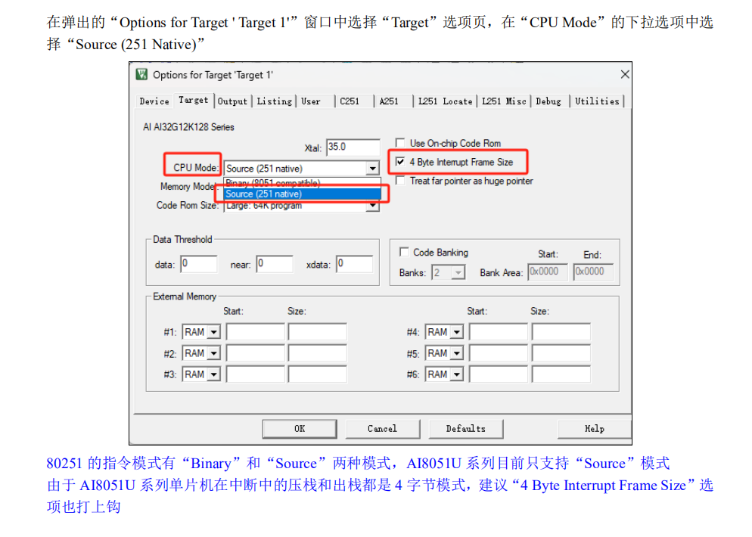This screenshot has height=537, width=752.
Task: Click the #5 memory Size field
Action: pos(561,353)
